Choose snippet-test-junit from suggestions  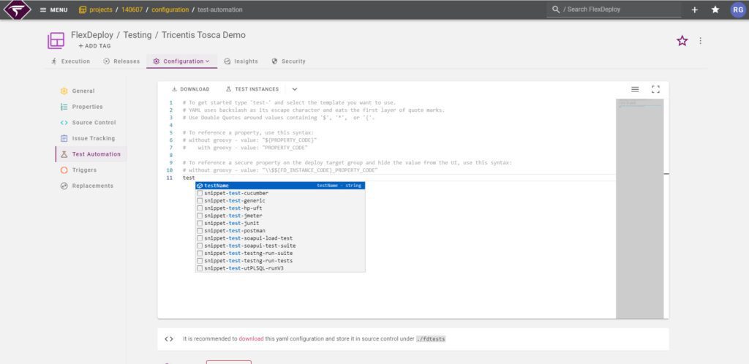point(280,223)
